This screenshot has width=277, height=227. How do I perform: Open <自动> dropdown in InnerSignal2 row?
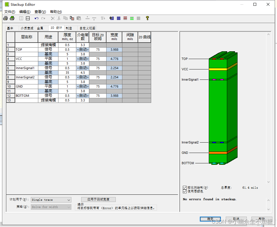[83, 77]
